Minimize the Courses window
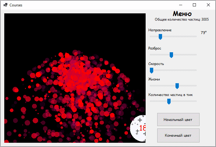Viewport: 216px width, 147px height. point(181,5)
